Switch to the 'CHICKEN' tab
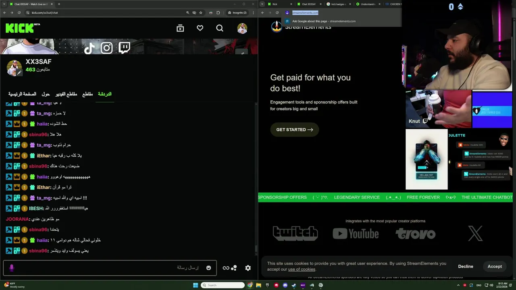516x290 pixels. pyautogui.click(x=393, y=4)
